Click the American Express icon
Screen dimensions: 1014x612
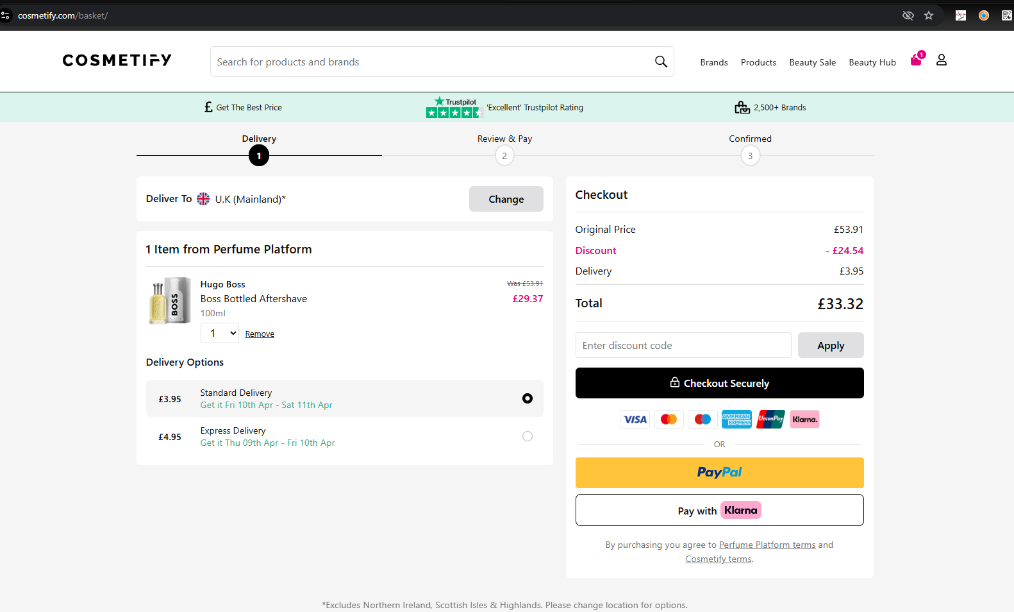pos(736,420)
